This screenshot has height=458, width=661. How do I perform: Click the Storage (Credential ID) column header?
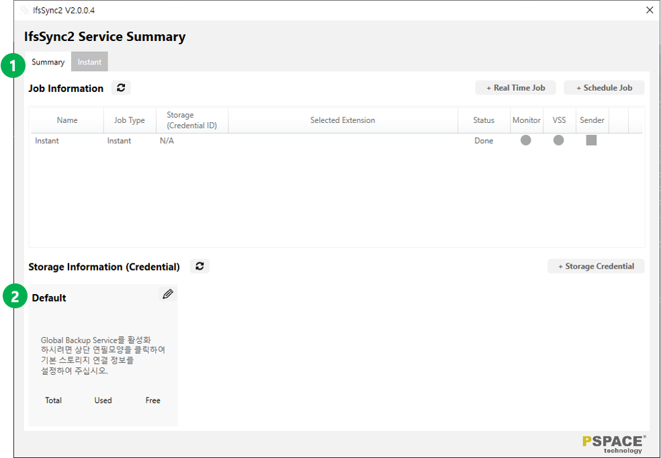(x=192, y=120)
